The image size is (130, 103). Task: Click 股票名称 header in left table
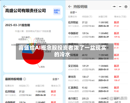[10, 86]
